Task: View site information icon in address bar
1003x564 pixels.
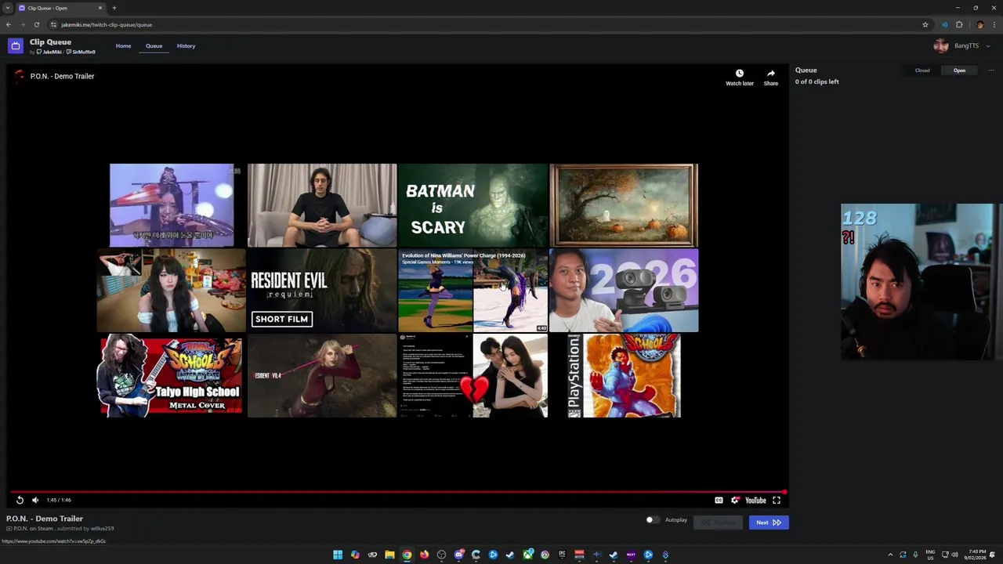Action: (53, 24)
